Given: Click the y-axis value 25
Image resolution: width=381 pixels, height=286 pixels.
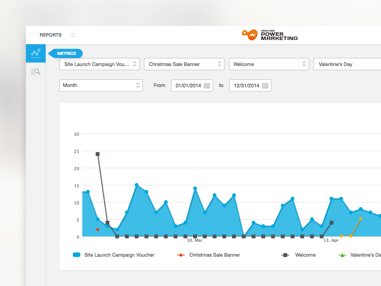Looking at the screenshot, I should click(77, 151).
